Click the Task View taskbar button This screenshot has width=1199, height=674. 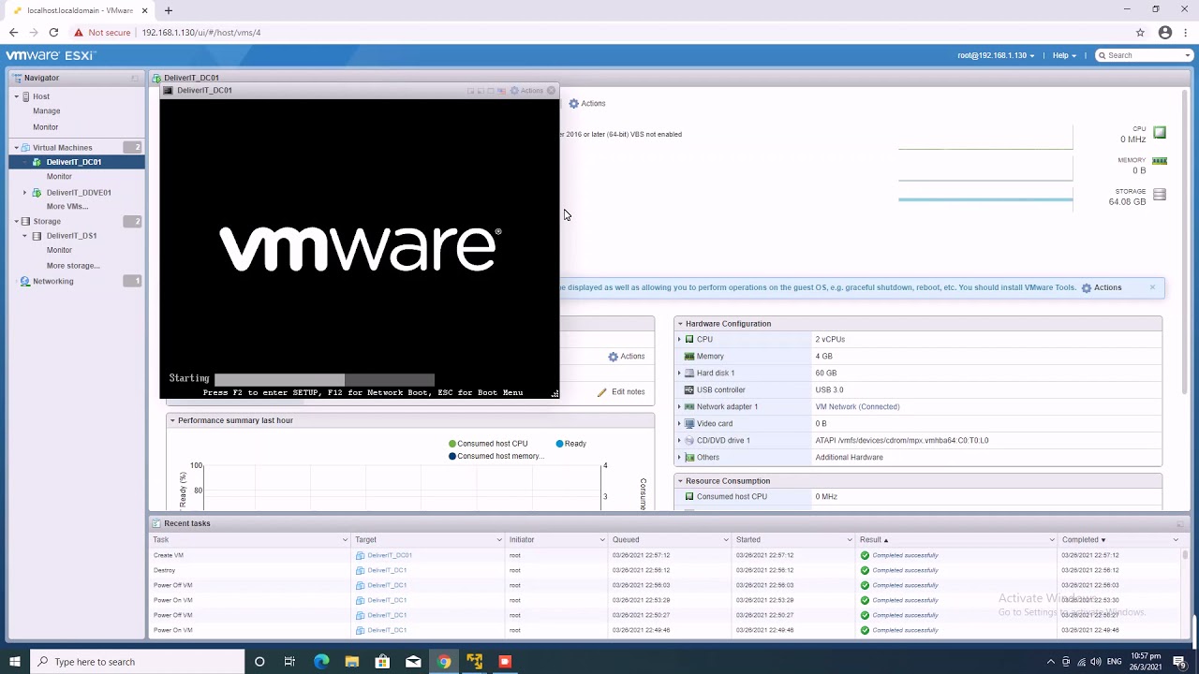click(x=289, y=662)
